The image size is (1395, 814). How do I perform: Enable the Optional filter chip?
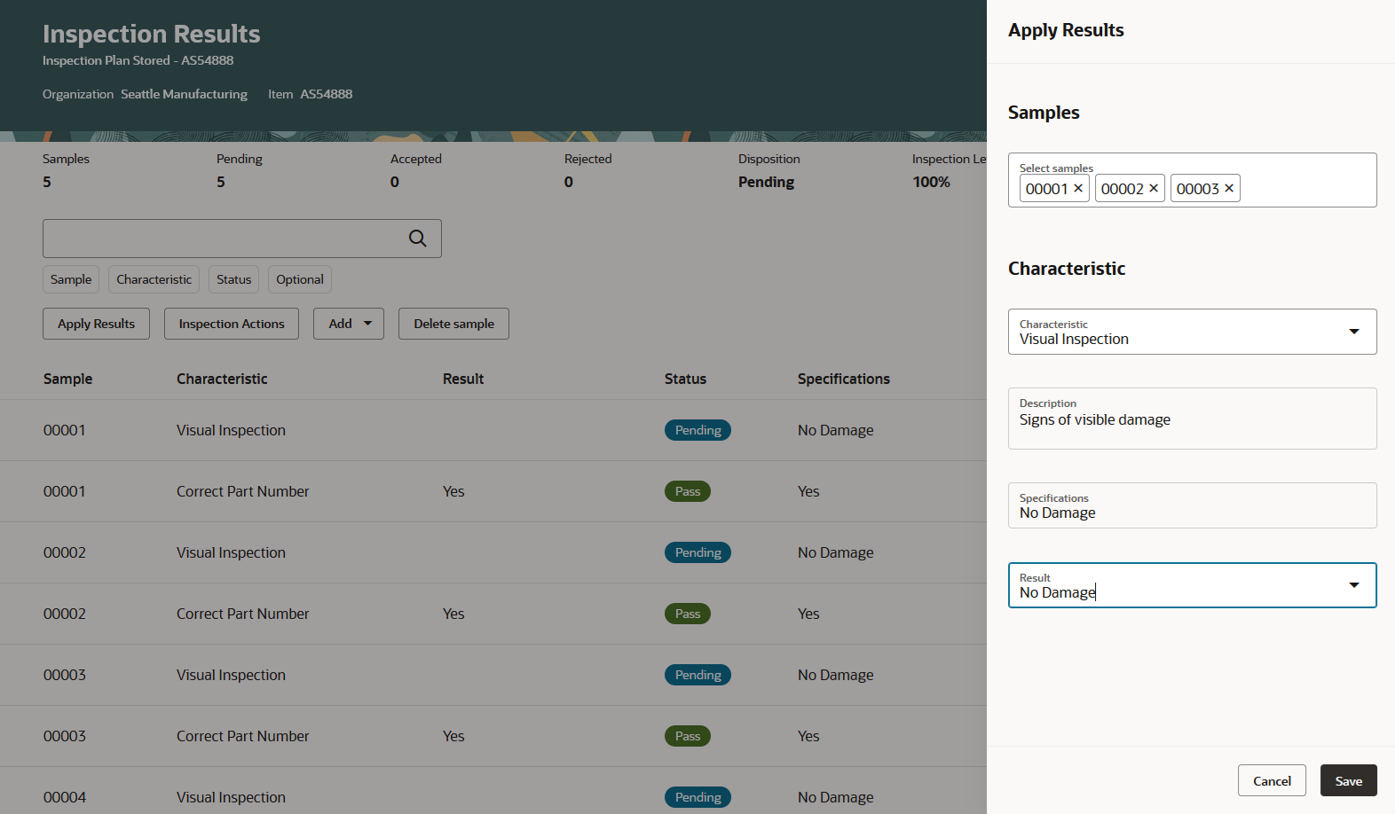pyautogui.click(x=299, y=279)
